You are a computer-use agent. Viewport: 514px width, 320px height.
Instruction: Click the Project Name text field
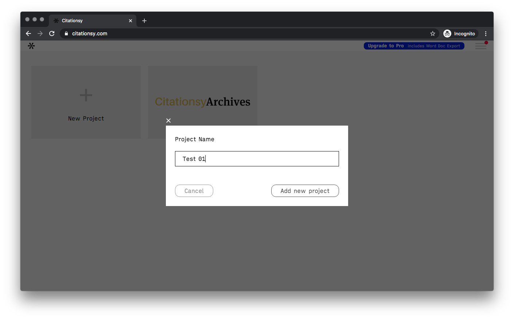tap(257, 159)
